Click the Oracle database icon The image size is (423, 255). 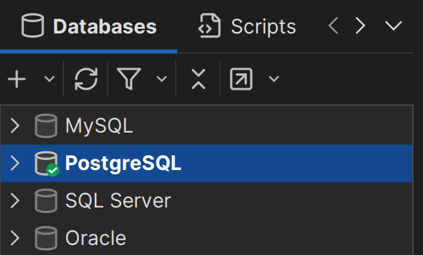(46, 238)
